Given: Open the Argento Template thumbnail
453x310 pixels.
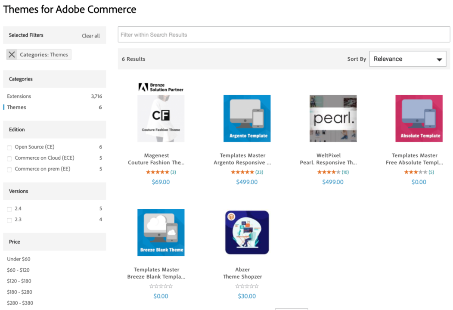Looking at the screenshot, I should tap(247, 118).
